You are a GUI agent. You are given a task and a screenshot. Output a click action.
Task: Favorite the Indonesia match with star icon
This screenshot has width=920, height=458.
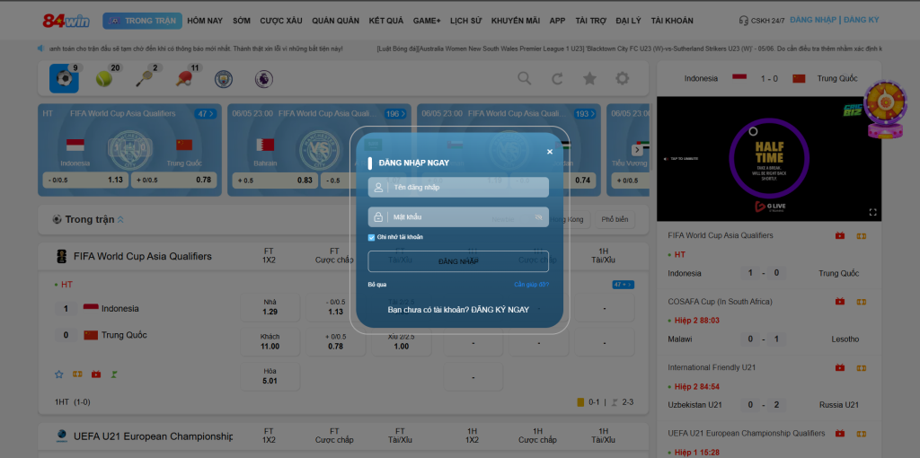pos(58,374)
